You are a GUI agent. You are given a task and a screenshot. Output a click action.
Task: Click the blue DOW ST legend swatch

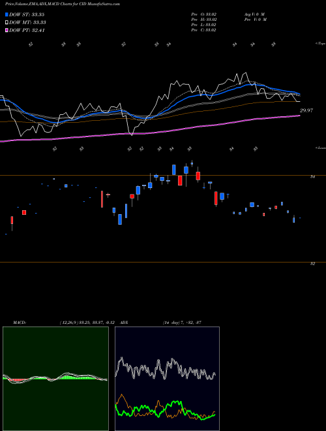[x=7, y=14]
